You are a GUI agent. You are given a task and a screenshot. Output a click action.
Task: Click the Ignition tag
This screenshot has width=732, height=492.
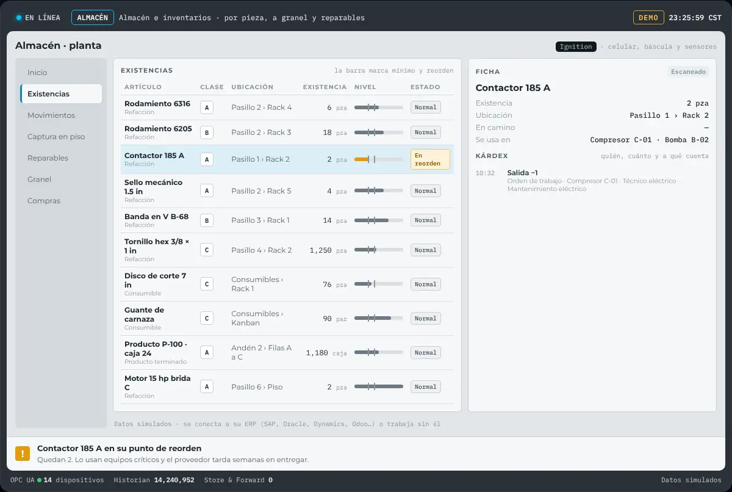point(576,46)
